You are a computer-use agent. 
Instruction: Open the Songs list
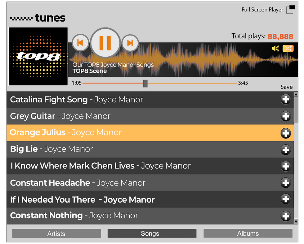tap(152, 233)
